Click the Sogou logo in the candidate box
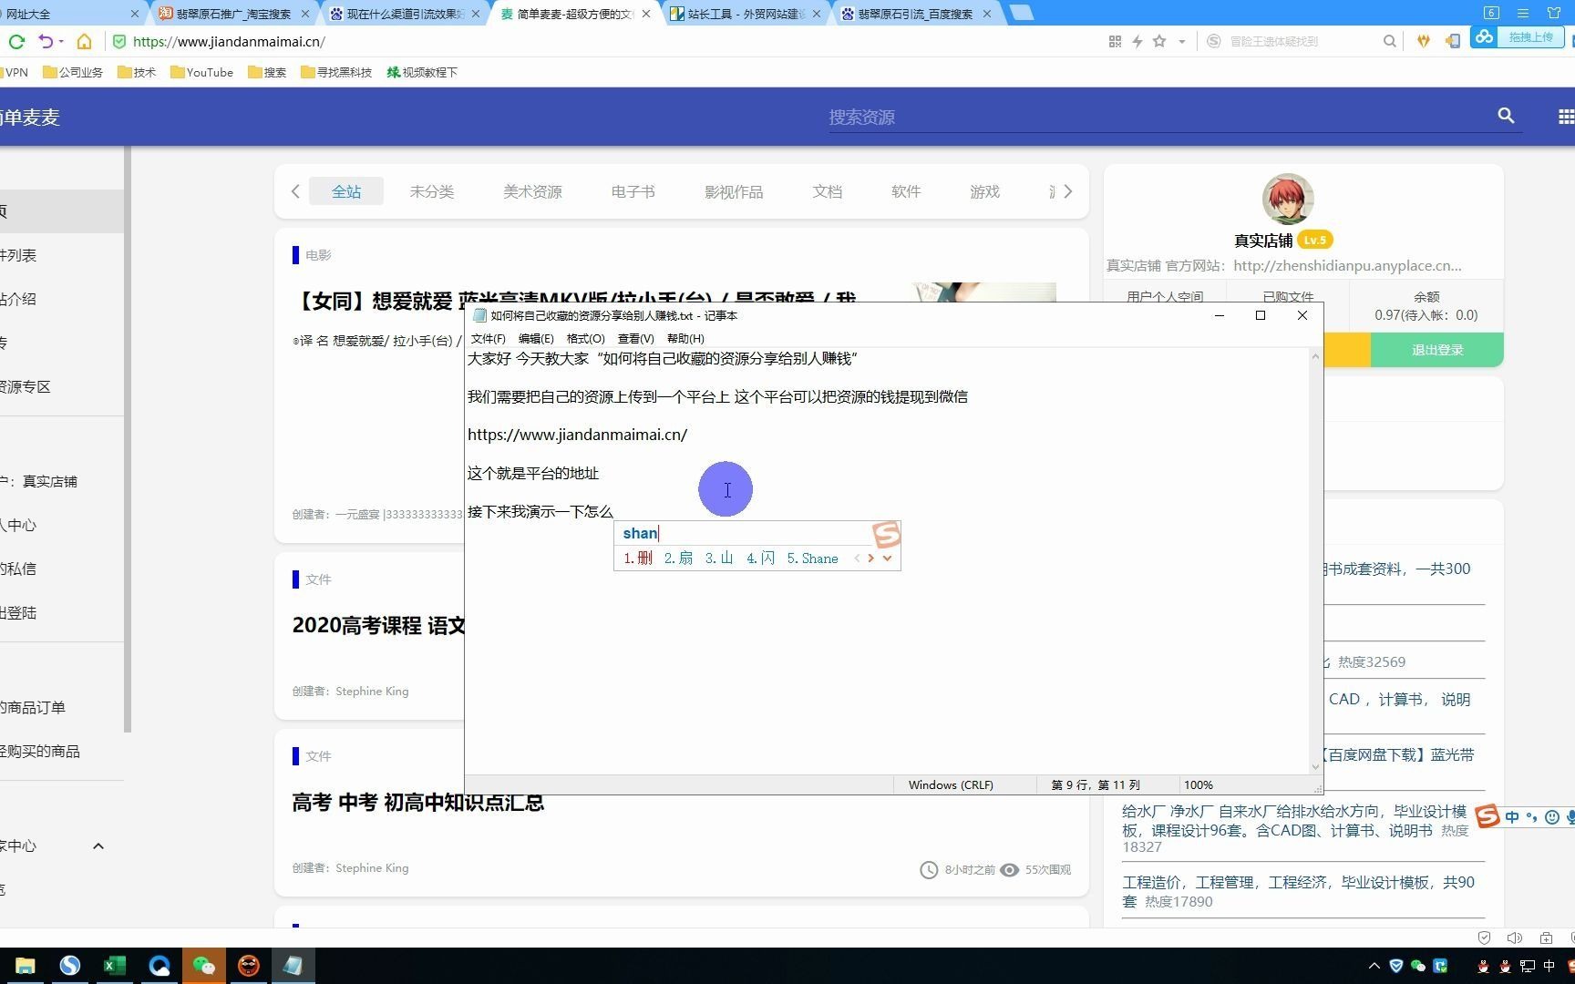1575x984 pixels. [x=886, y=534]
